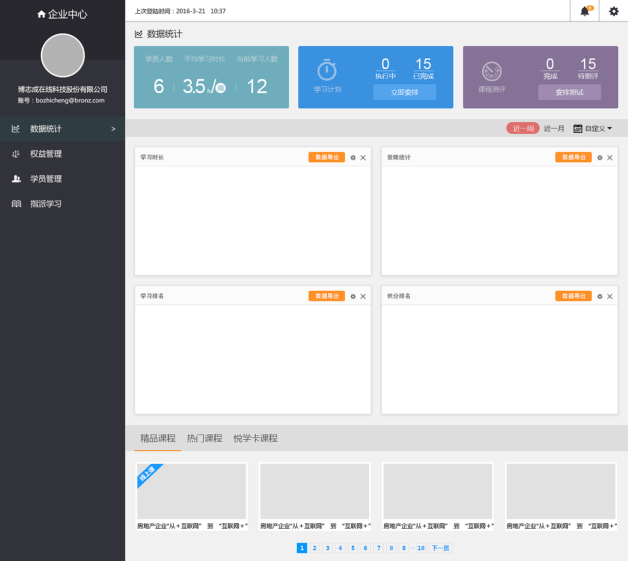Switch to 热门课程 tab

point(205,438)
